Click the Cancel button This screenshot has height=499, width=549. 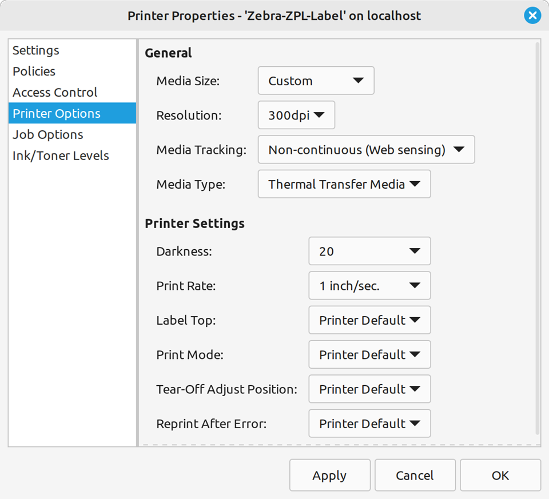(x=415, y=475)
